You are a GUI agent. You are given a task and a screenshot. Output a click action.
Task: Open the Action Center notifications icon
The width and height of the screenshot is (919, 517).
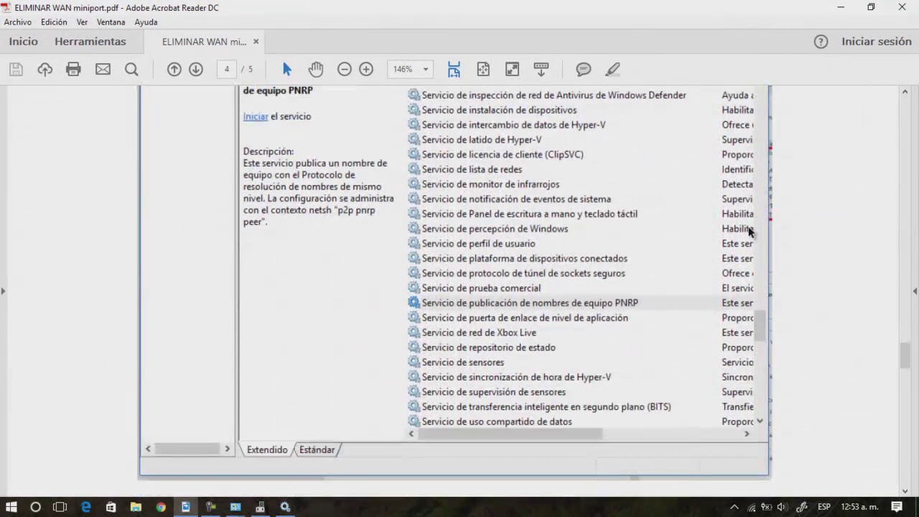pos(897,507)
